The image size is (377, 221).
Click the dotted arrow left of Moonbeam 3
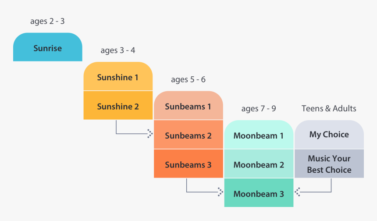click(x=220, y=192)
